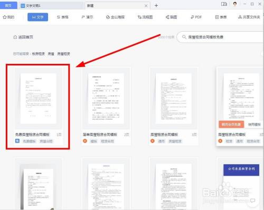This screenshot has width=264, height=210.
Task: Open the third template thumbnail in second row
Action: (x=174, y=185)
